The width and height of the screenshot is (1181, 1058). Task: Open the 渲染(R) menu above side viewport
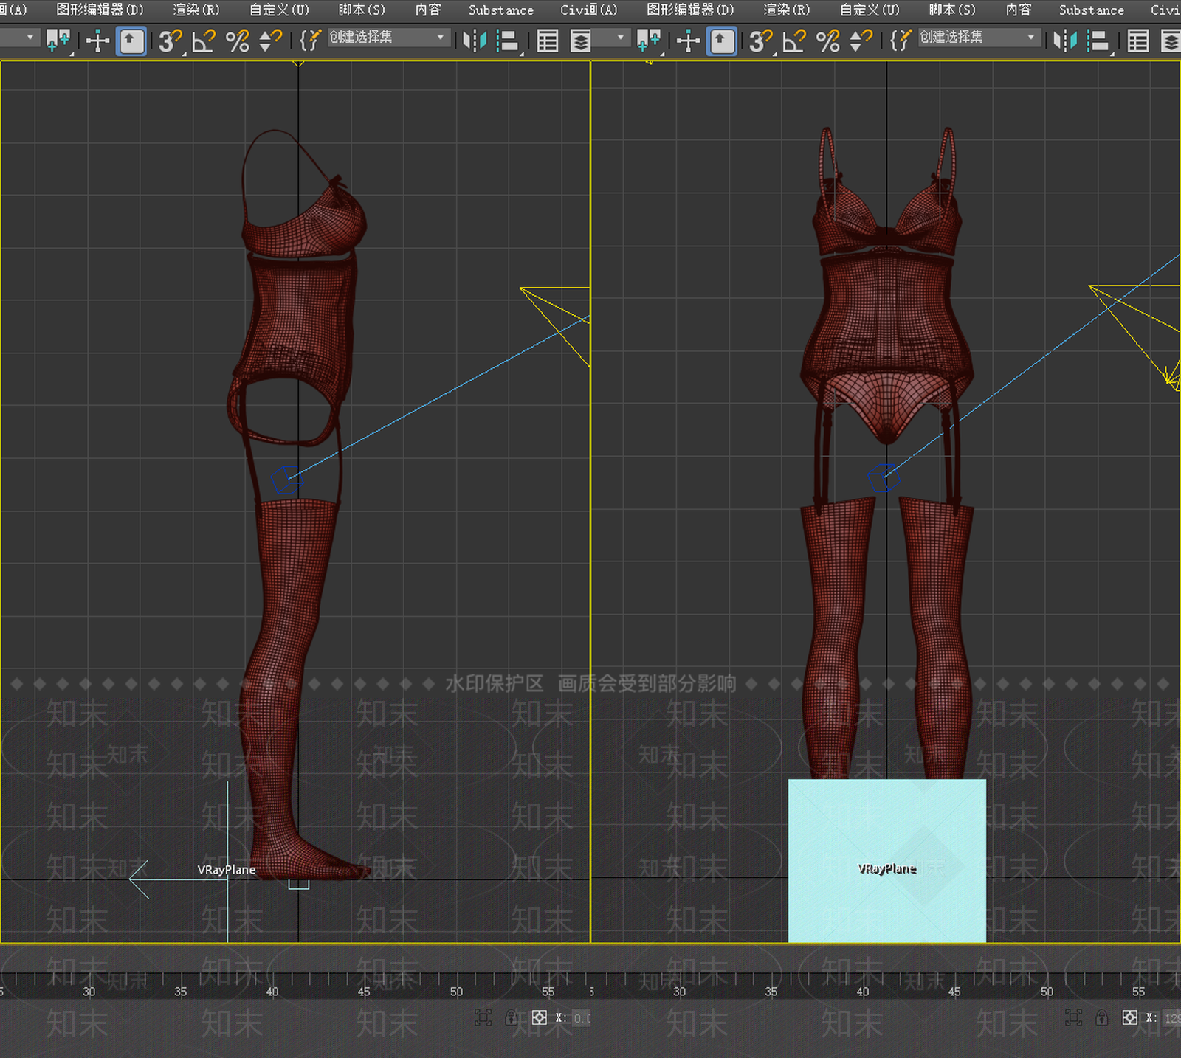point(196,10)
